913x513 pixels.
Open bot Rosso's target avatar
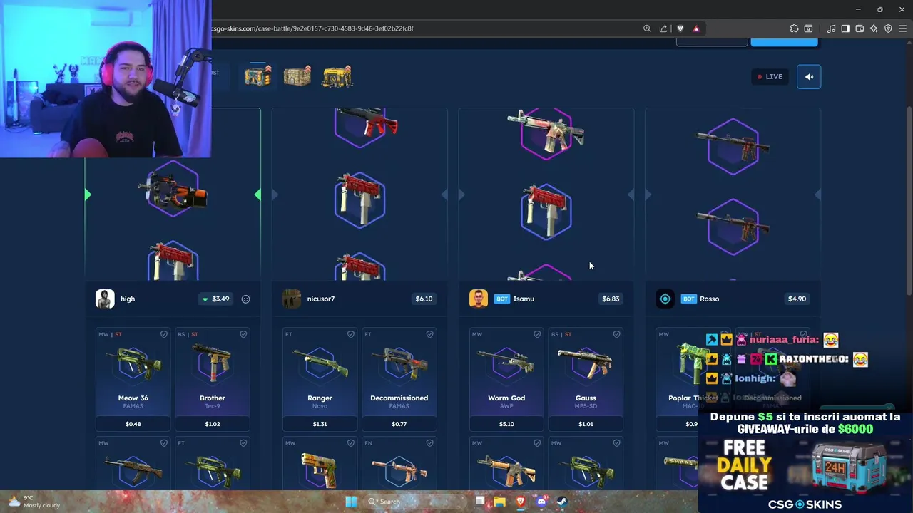point(665,299)
